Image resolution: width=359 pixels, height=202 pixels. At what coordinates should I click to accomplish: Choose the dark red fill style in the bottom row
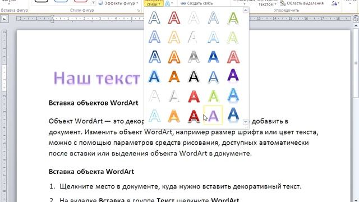click(x=194, y=116)
